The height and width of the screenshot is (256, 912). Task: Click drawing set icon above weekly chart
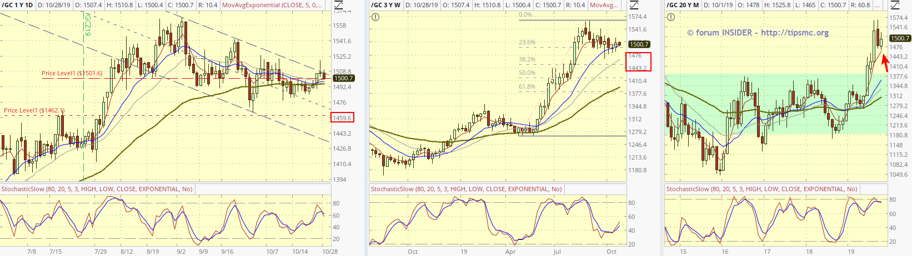point(634,6)
